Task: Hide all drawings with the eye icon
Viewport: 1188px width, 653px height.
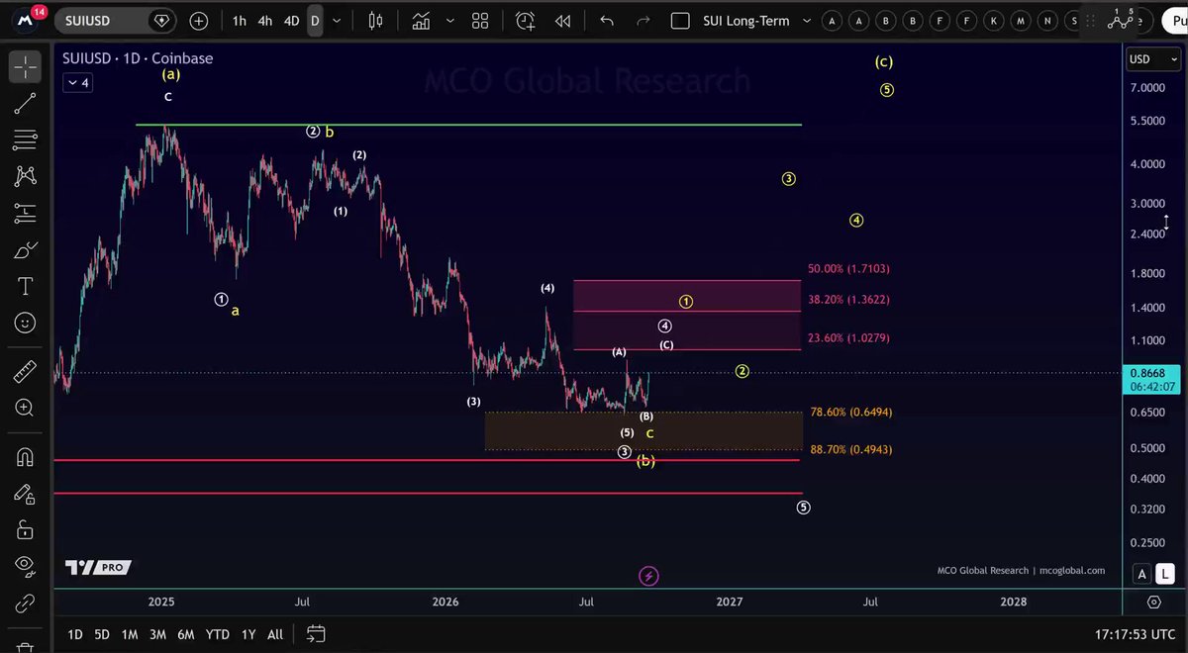Action: click(x=25, y=567)
